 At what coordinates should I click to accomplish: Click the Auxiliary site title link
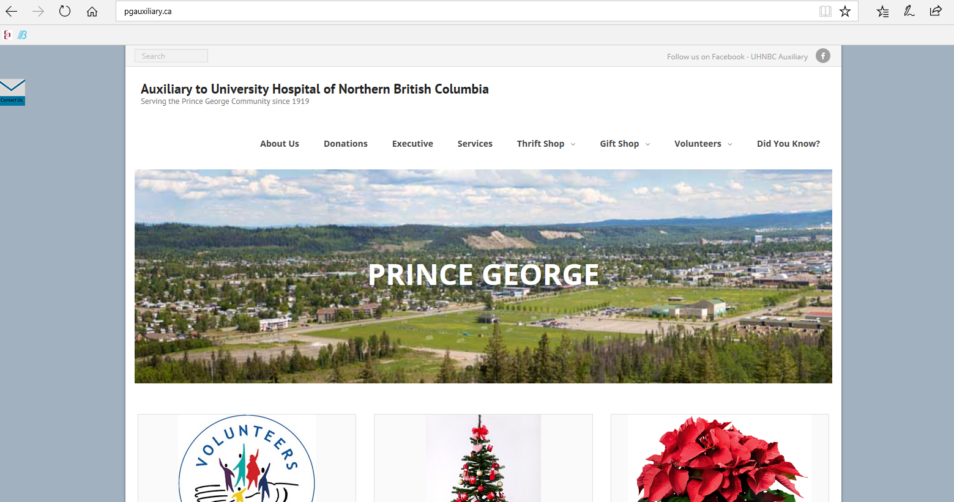[315, 89]
